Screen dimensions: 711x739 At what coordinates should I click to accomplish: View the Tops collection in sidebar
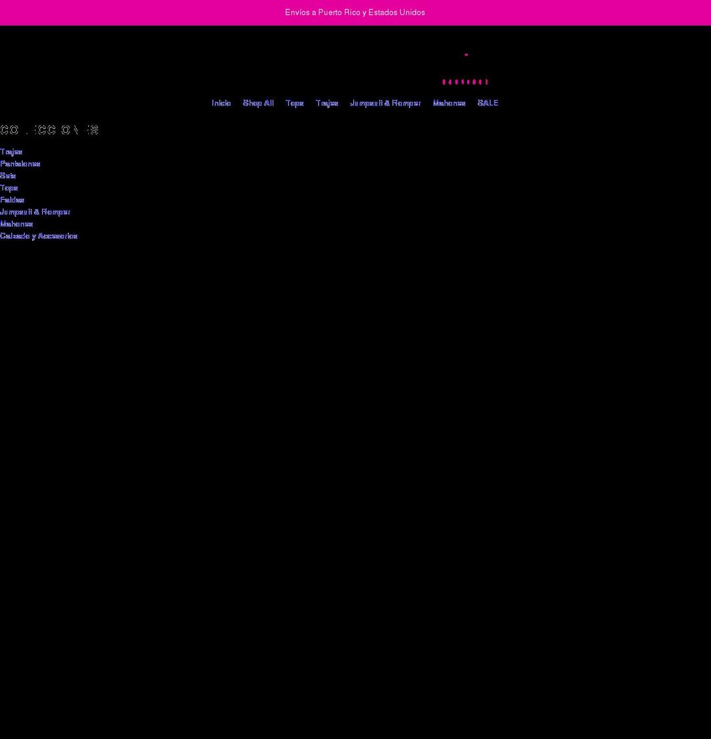click(9, 188)
